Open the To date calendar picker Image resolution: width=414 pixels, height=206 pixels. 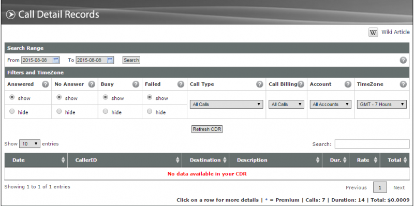pyautogui.click(x=110, y=60)
